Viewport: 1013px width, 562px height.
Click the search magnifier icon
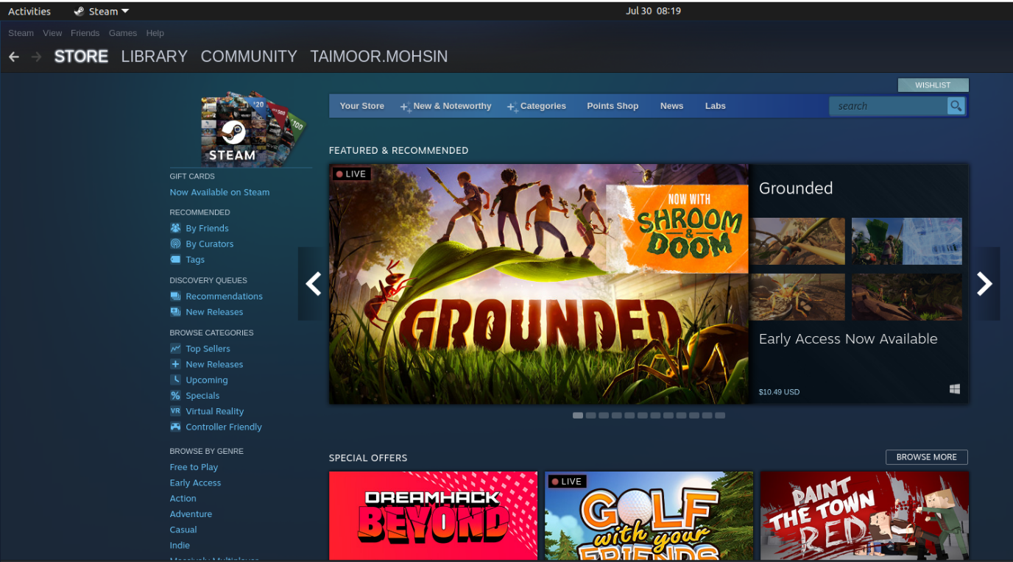pos(956,106)
